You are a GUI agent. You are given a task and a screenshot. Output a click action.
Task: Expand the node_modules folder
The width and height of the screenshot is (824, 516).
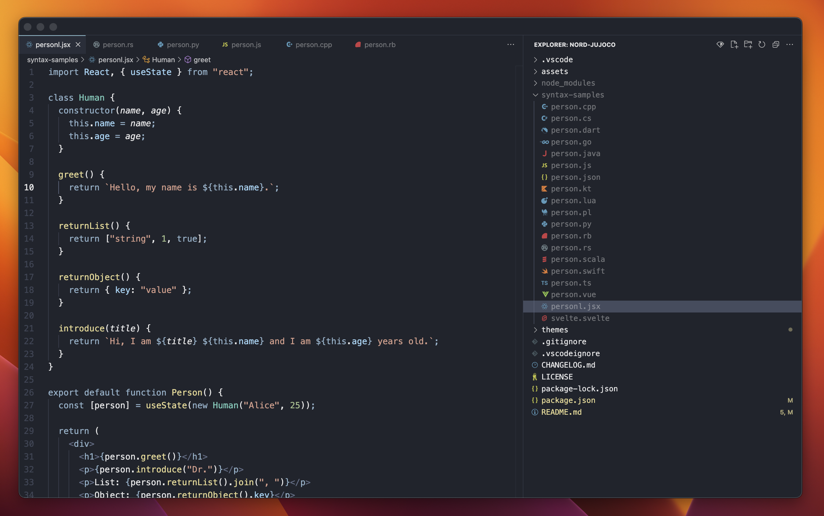[x=568, y=83]
